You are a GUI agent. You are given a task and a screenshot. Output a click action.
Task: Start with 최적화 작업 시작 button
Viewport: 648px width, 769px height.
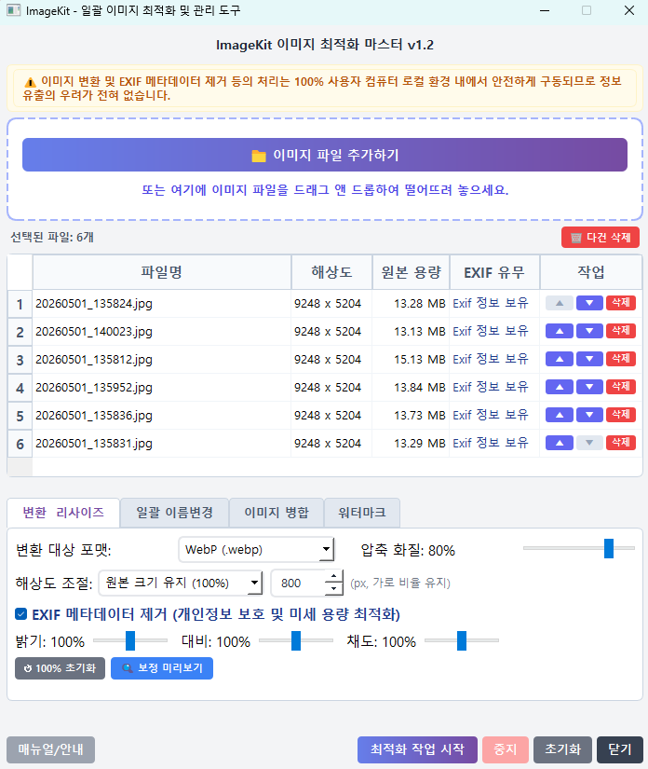417,749
